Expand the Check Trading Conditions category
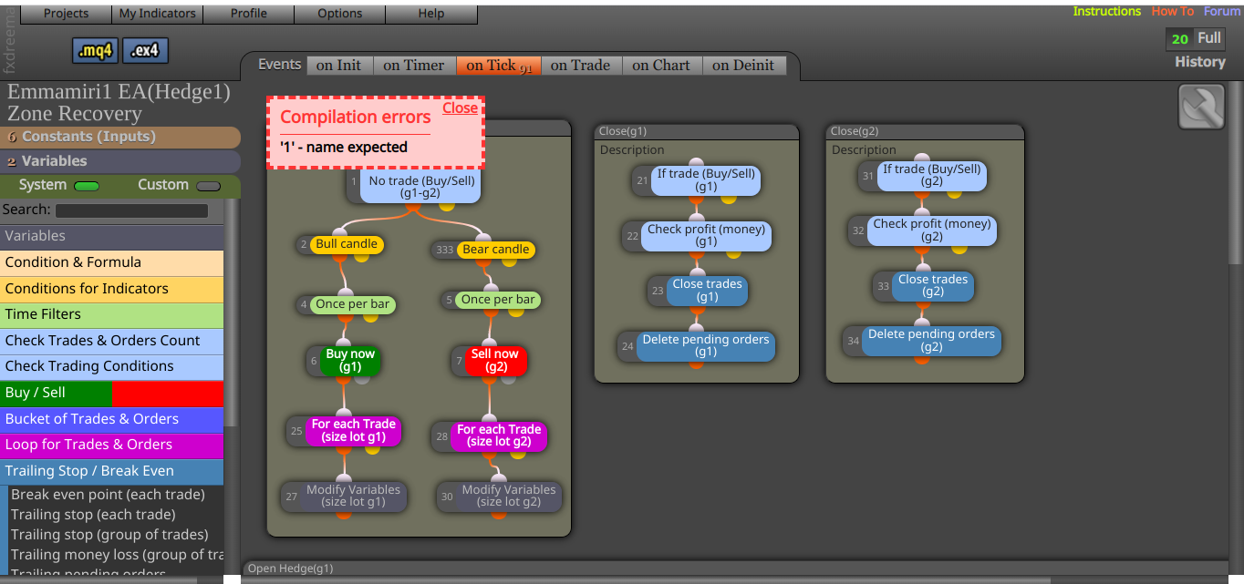The height and width of the screenshot is (584, 1244). [111, 366]
